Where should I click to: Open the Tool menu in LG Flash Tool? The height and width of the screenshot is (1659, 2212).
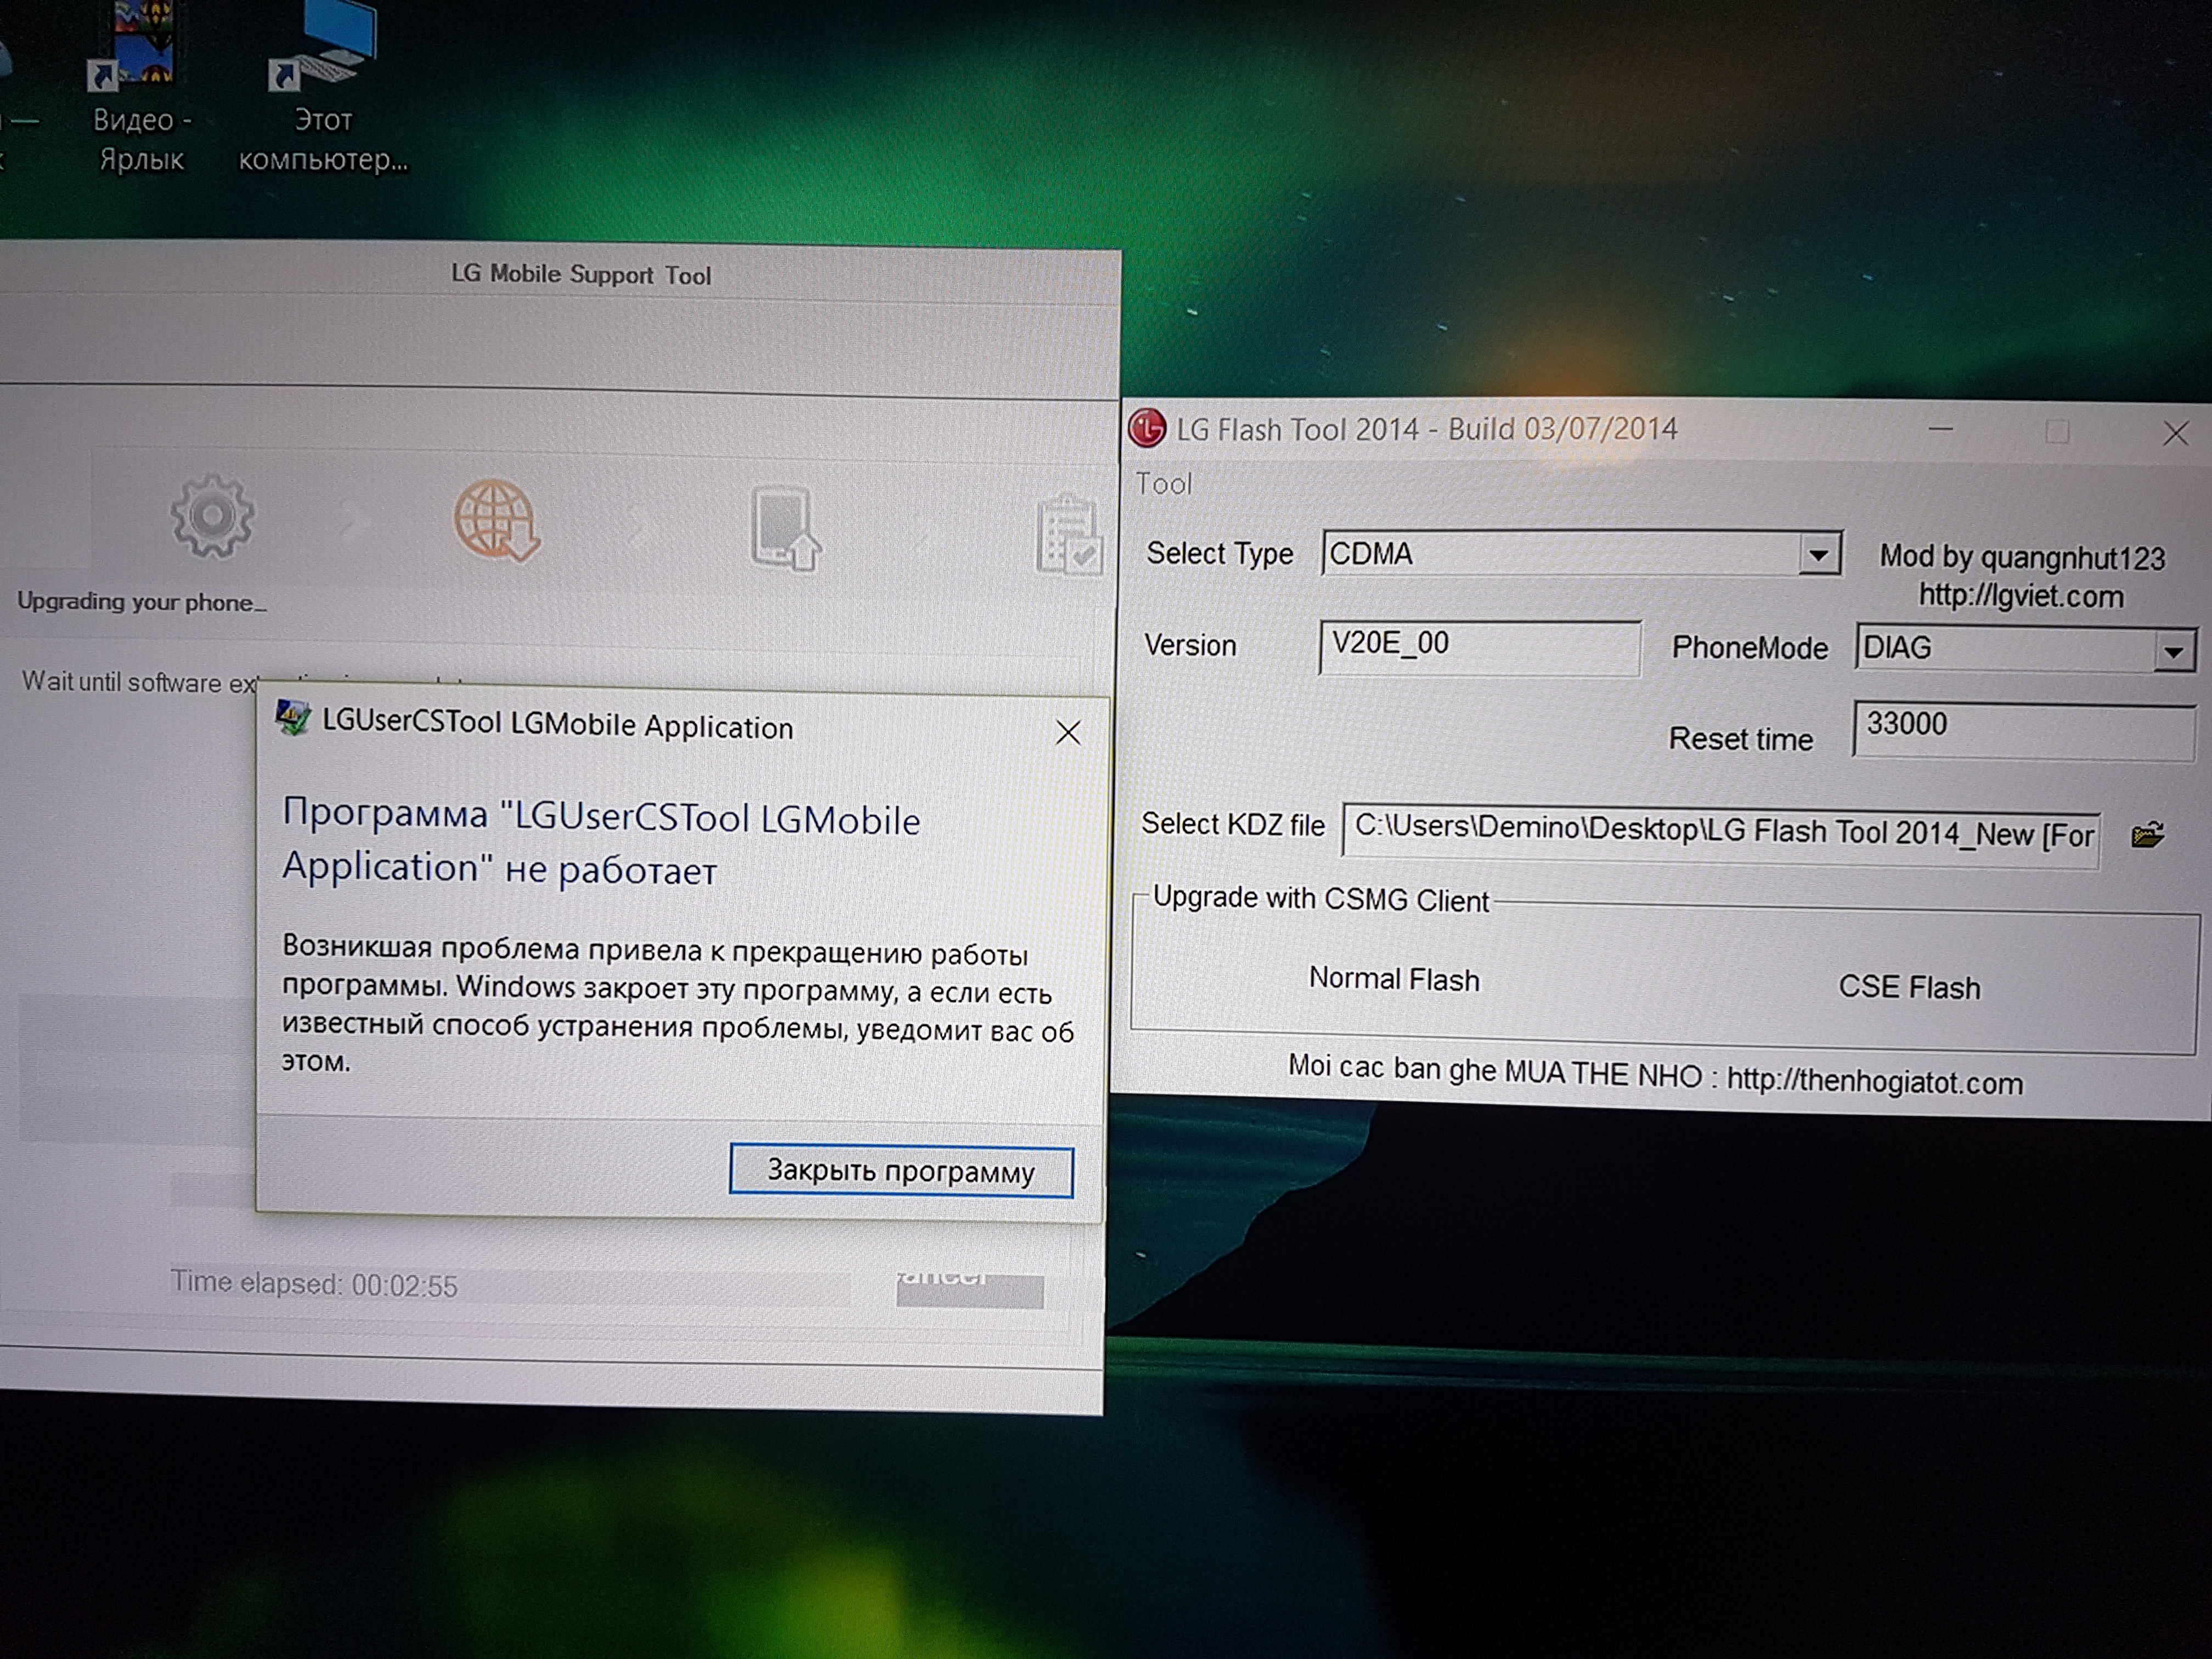[1163, 484]
